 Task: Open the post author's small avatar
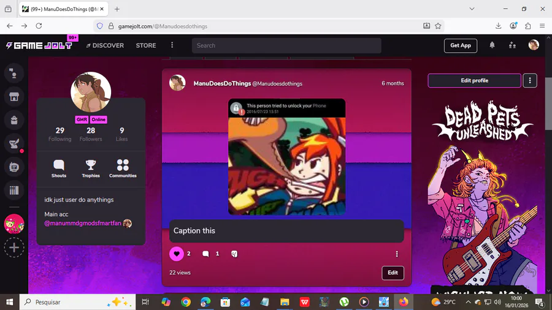177,83
